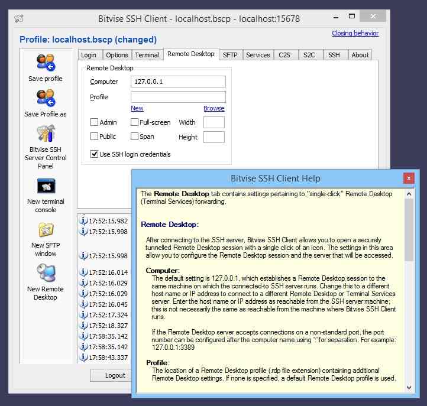This screenshot has width=427, height=406.
Task: Open a New terminal console
Action: [46, 186]
